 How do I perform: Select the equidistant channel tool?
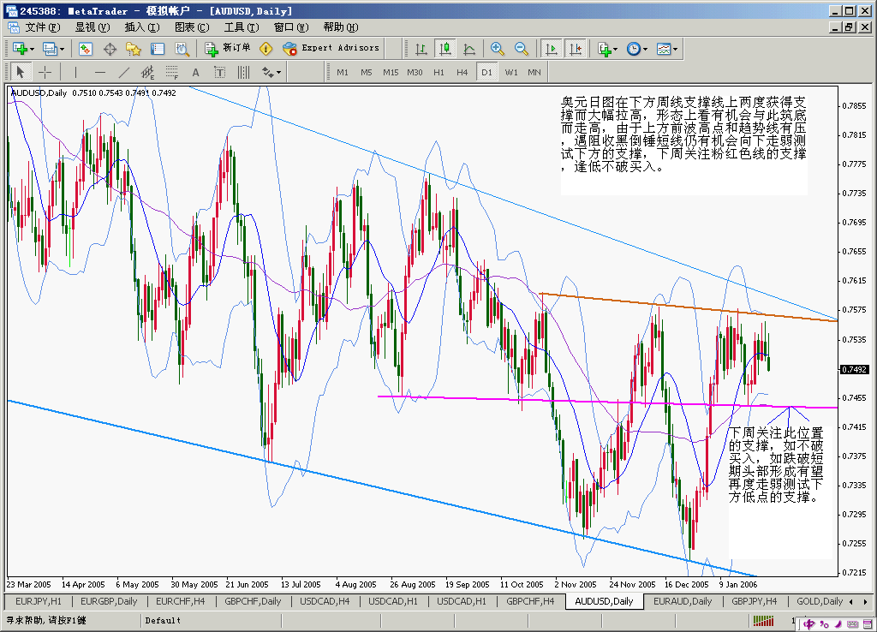(147, 72)
